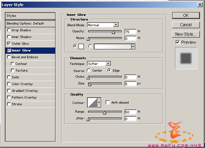Choose Edge as the glow source
This screenshot has width=205, height=148.
pos(109,70)
